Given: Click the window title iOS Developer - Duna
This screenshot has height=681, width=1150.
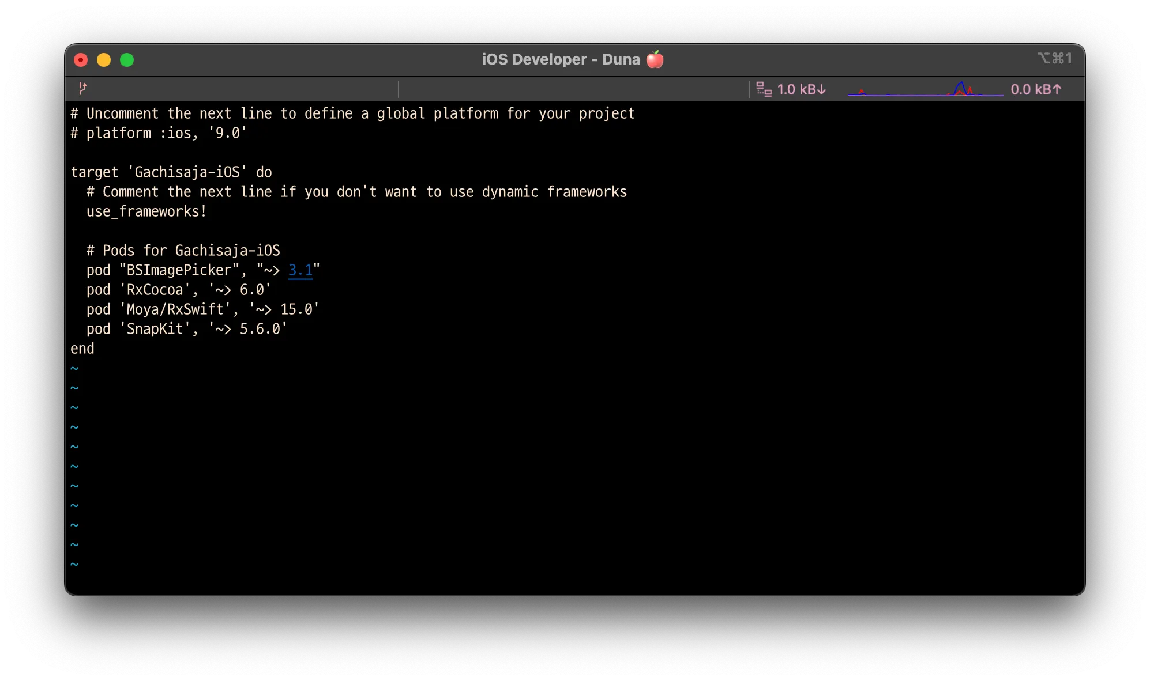Looking at the screenshot, I should [561, 59].
